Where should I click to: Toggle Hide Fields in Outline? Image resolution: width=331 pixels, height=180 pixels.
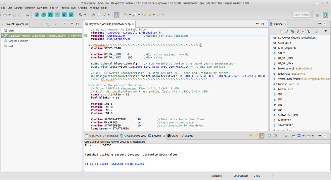click(293, 32)
